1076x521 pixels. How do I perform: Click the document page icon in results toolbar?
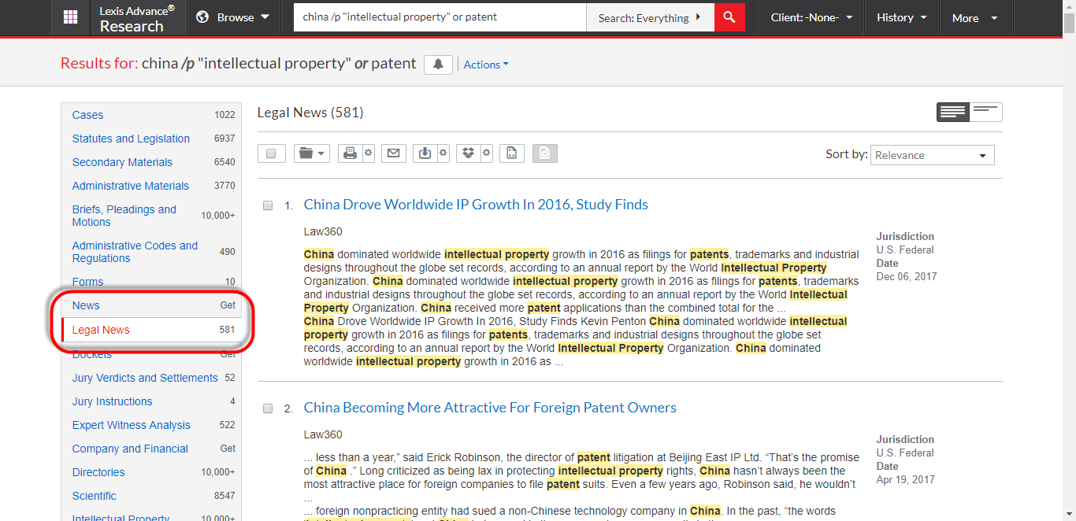[x=512, y=153]
